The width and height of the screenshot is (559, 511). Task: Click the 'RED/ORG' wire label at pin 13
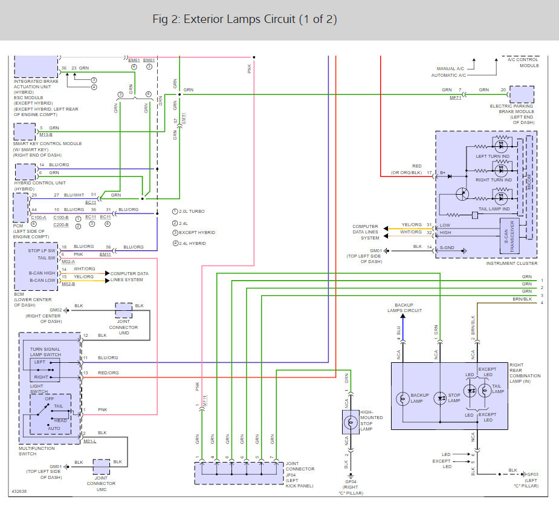(108, 373)
